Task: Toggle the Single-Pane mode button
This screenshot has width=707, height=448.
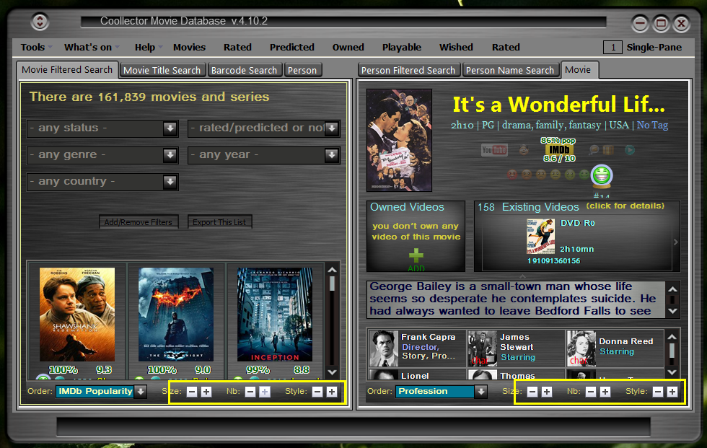Action: point(654,48)
